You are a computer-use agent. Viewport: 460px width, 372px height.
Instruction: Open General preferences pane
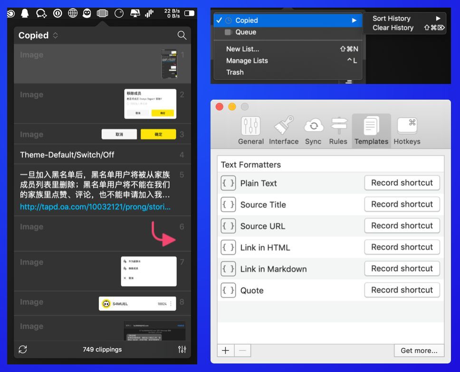pyautogui.click(x=251, y=130)
